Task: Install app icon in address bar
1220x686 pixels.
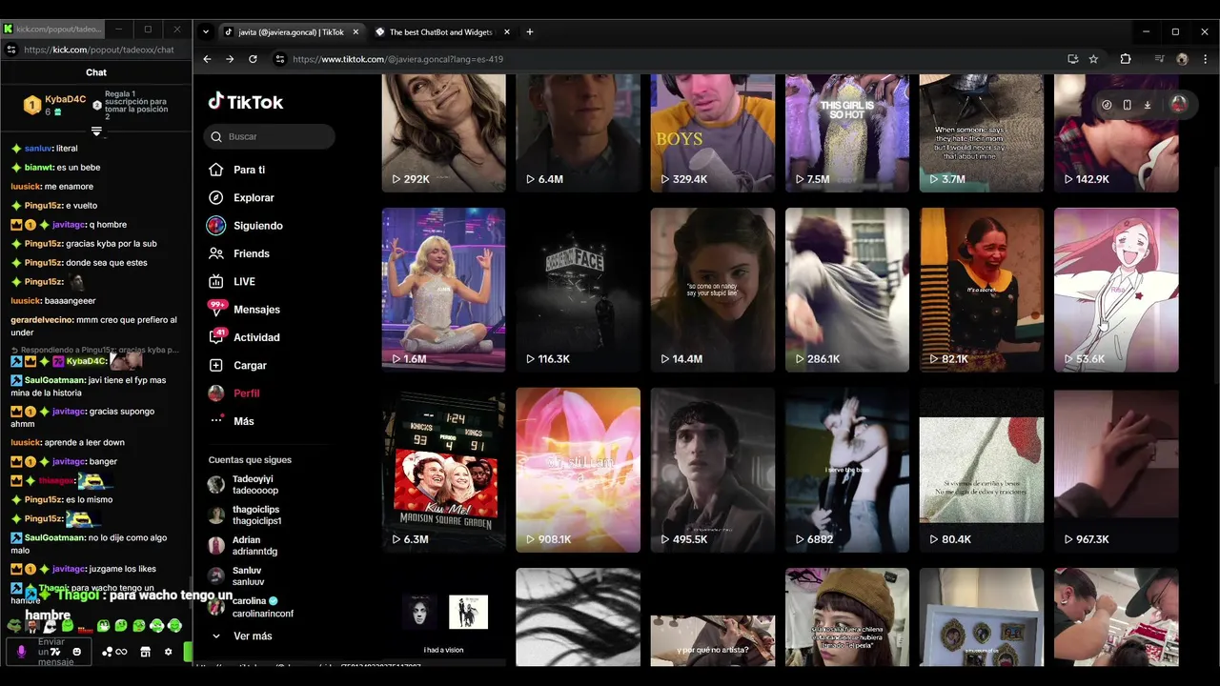Action: click(1073, 59)
